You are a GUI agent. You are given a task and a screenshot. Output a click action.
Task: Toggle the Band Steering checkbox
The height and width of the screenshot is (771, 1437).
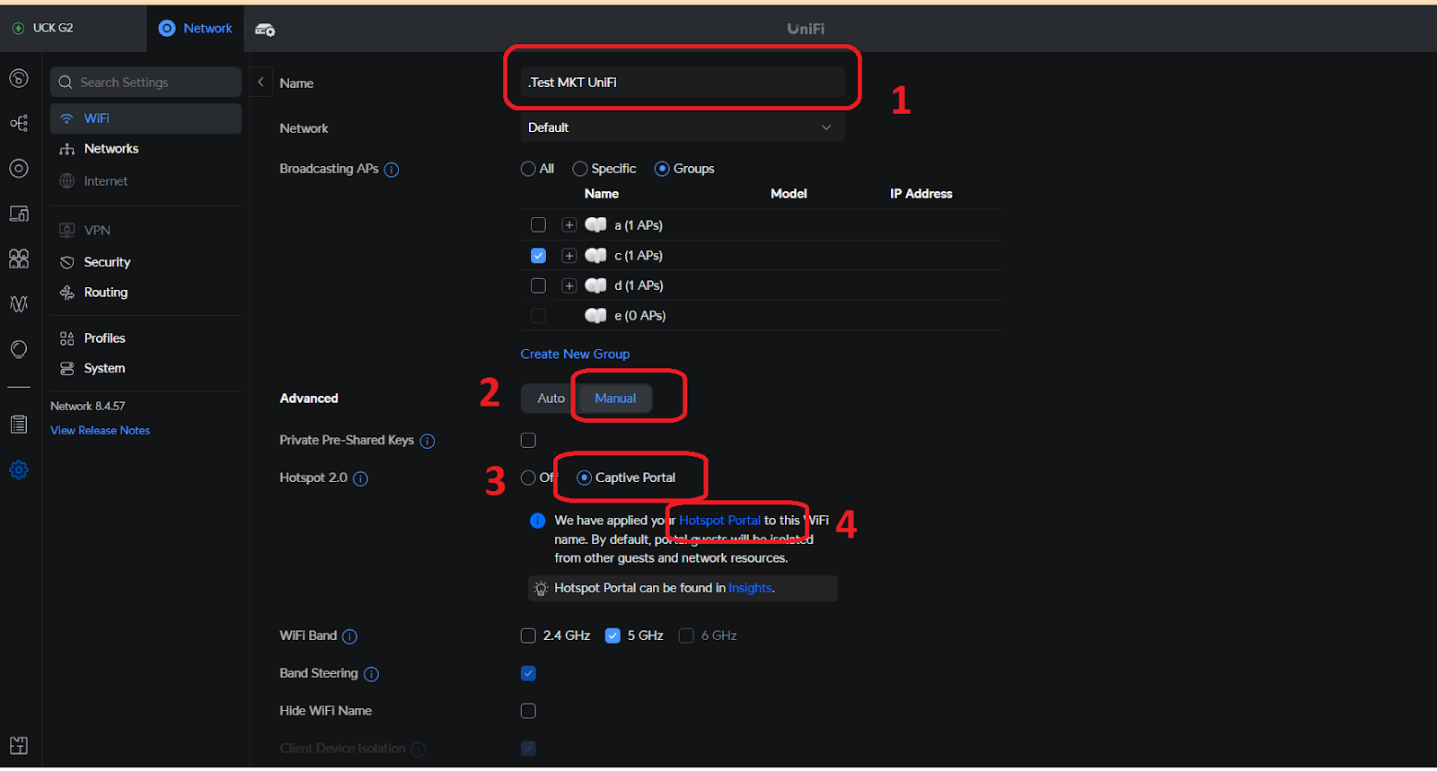pyautogui.click(x=528, y=673)
